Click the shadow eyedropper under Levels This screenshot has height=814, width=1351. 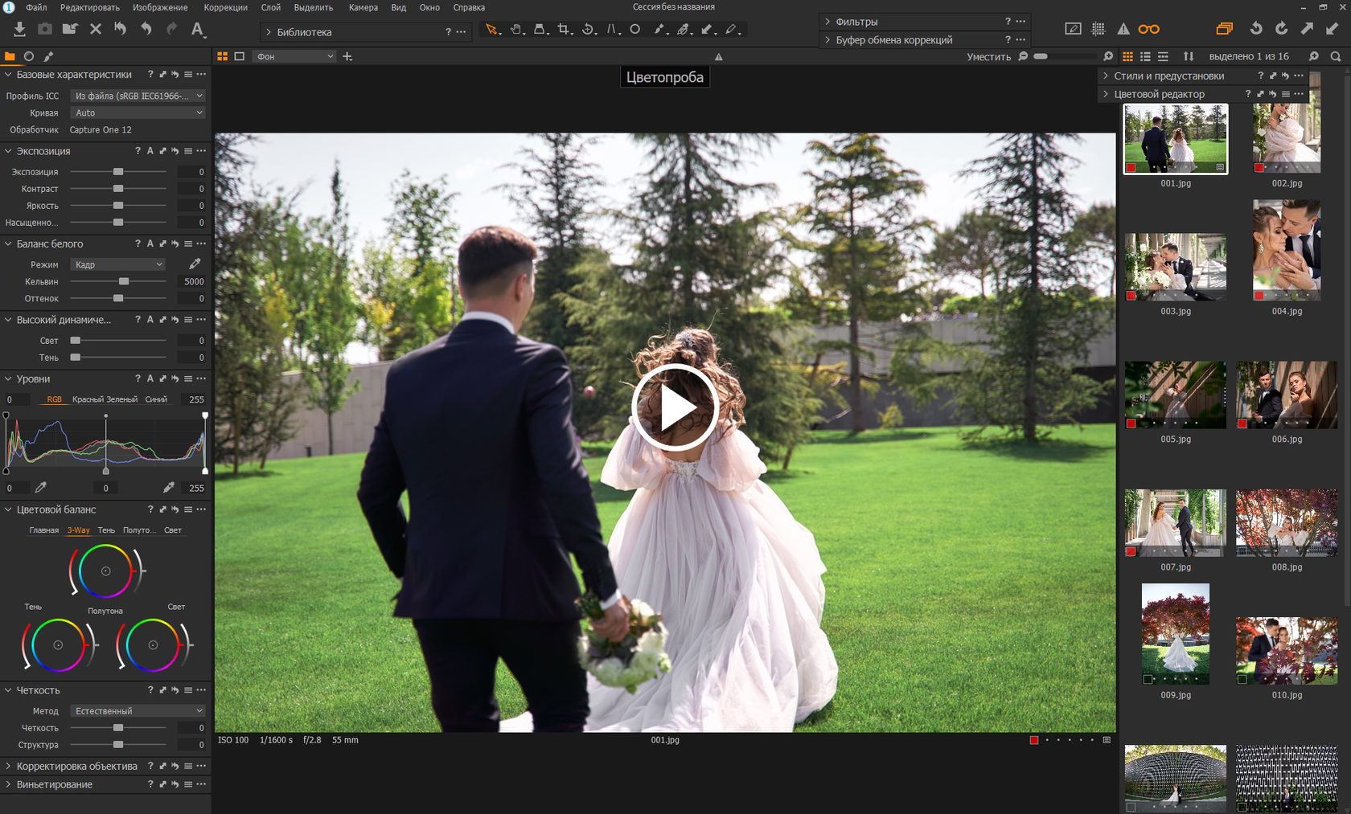click(41, 487)
